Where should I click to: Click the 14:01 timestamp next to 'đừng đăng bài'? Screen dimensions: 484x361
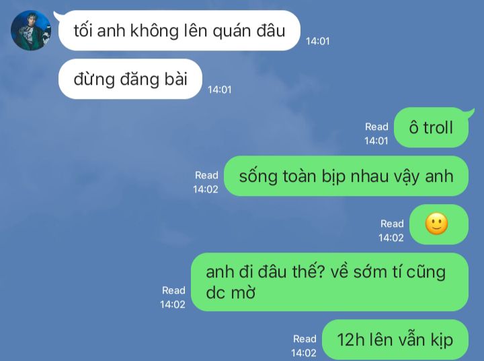[x=219, y=90]
